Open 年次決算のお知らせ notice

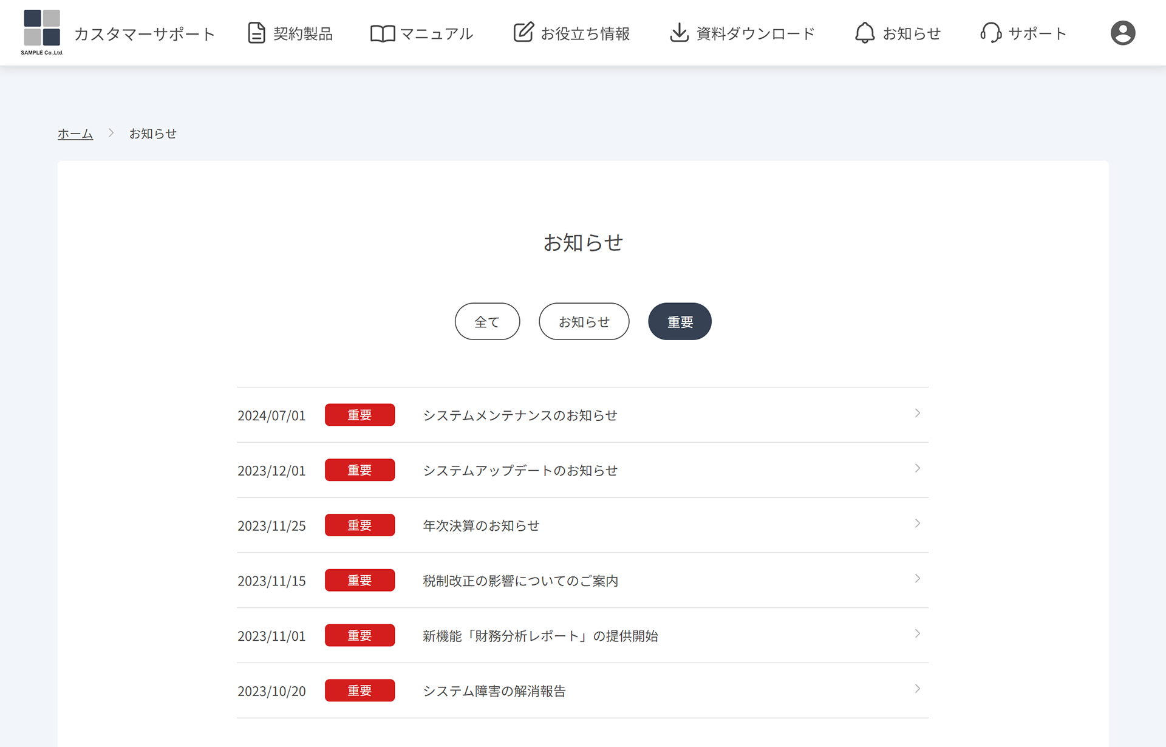point(481,526)
